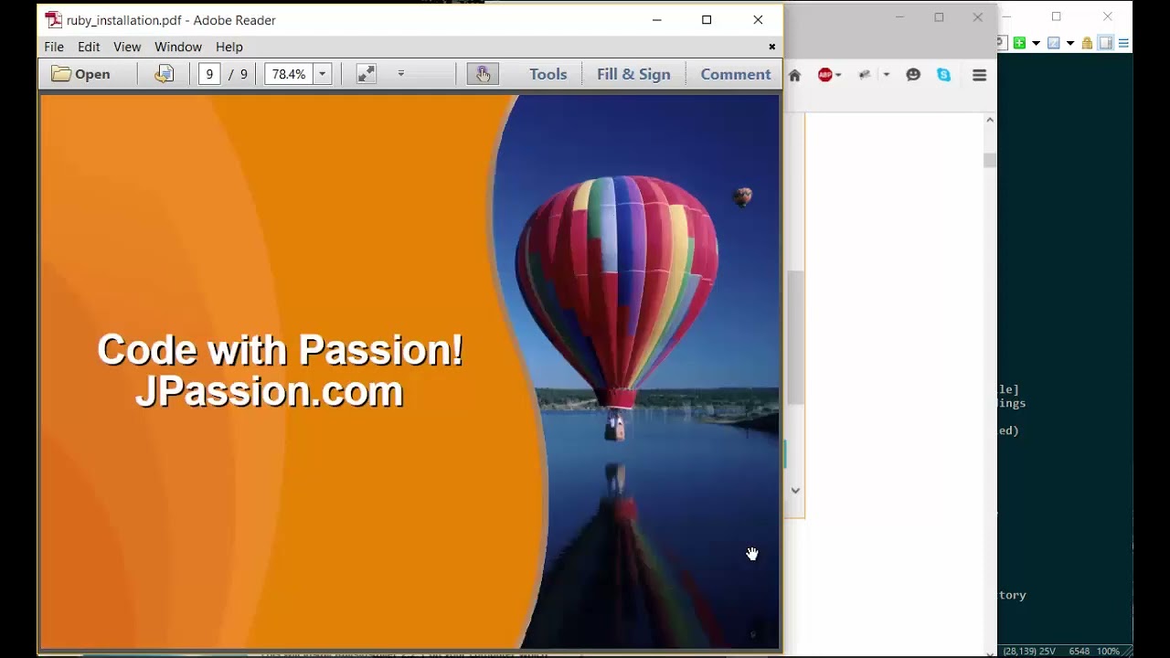Select the hand pan tool in toolbar
This screenshot has width=1170, height=658.
[483, 74]
